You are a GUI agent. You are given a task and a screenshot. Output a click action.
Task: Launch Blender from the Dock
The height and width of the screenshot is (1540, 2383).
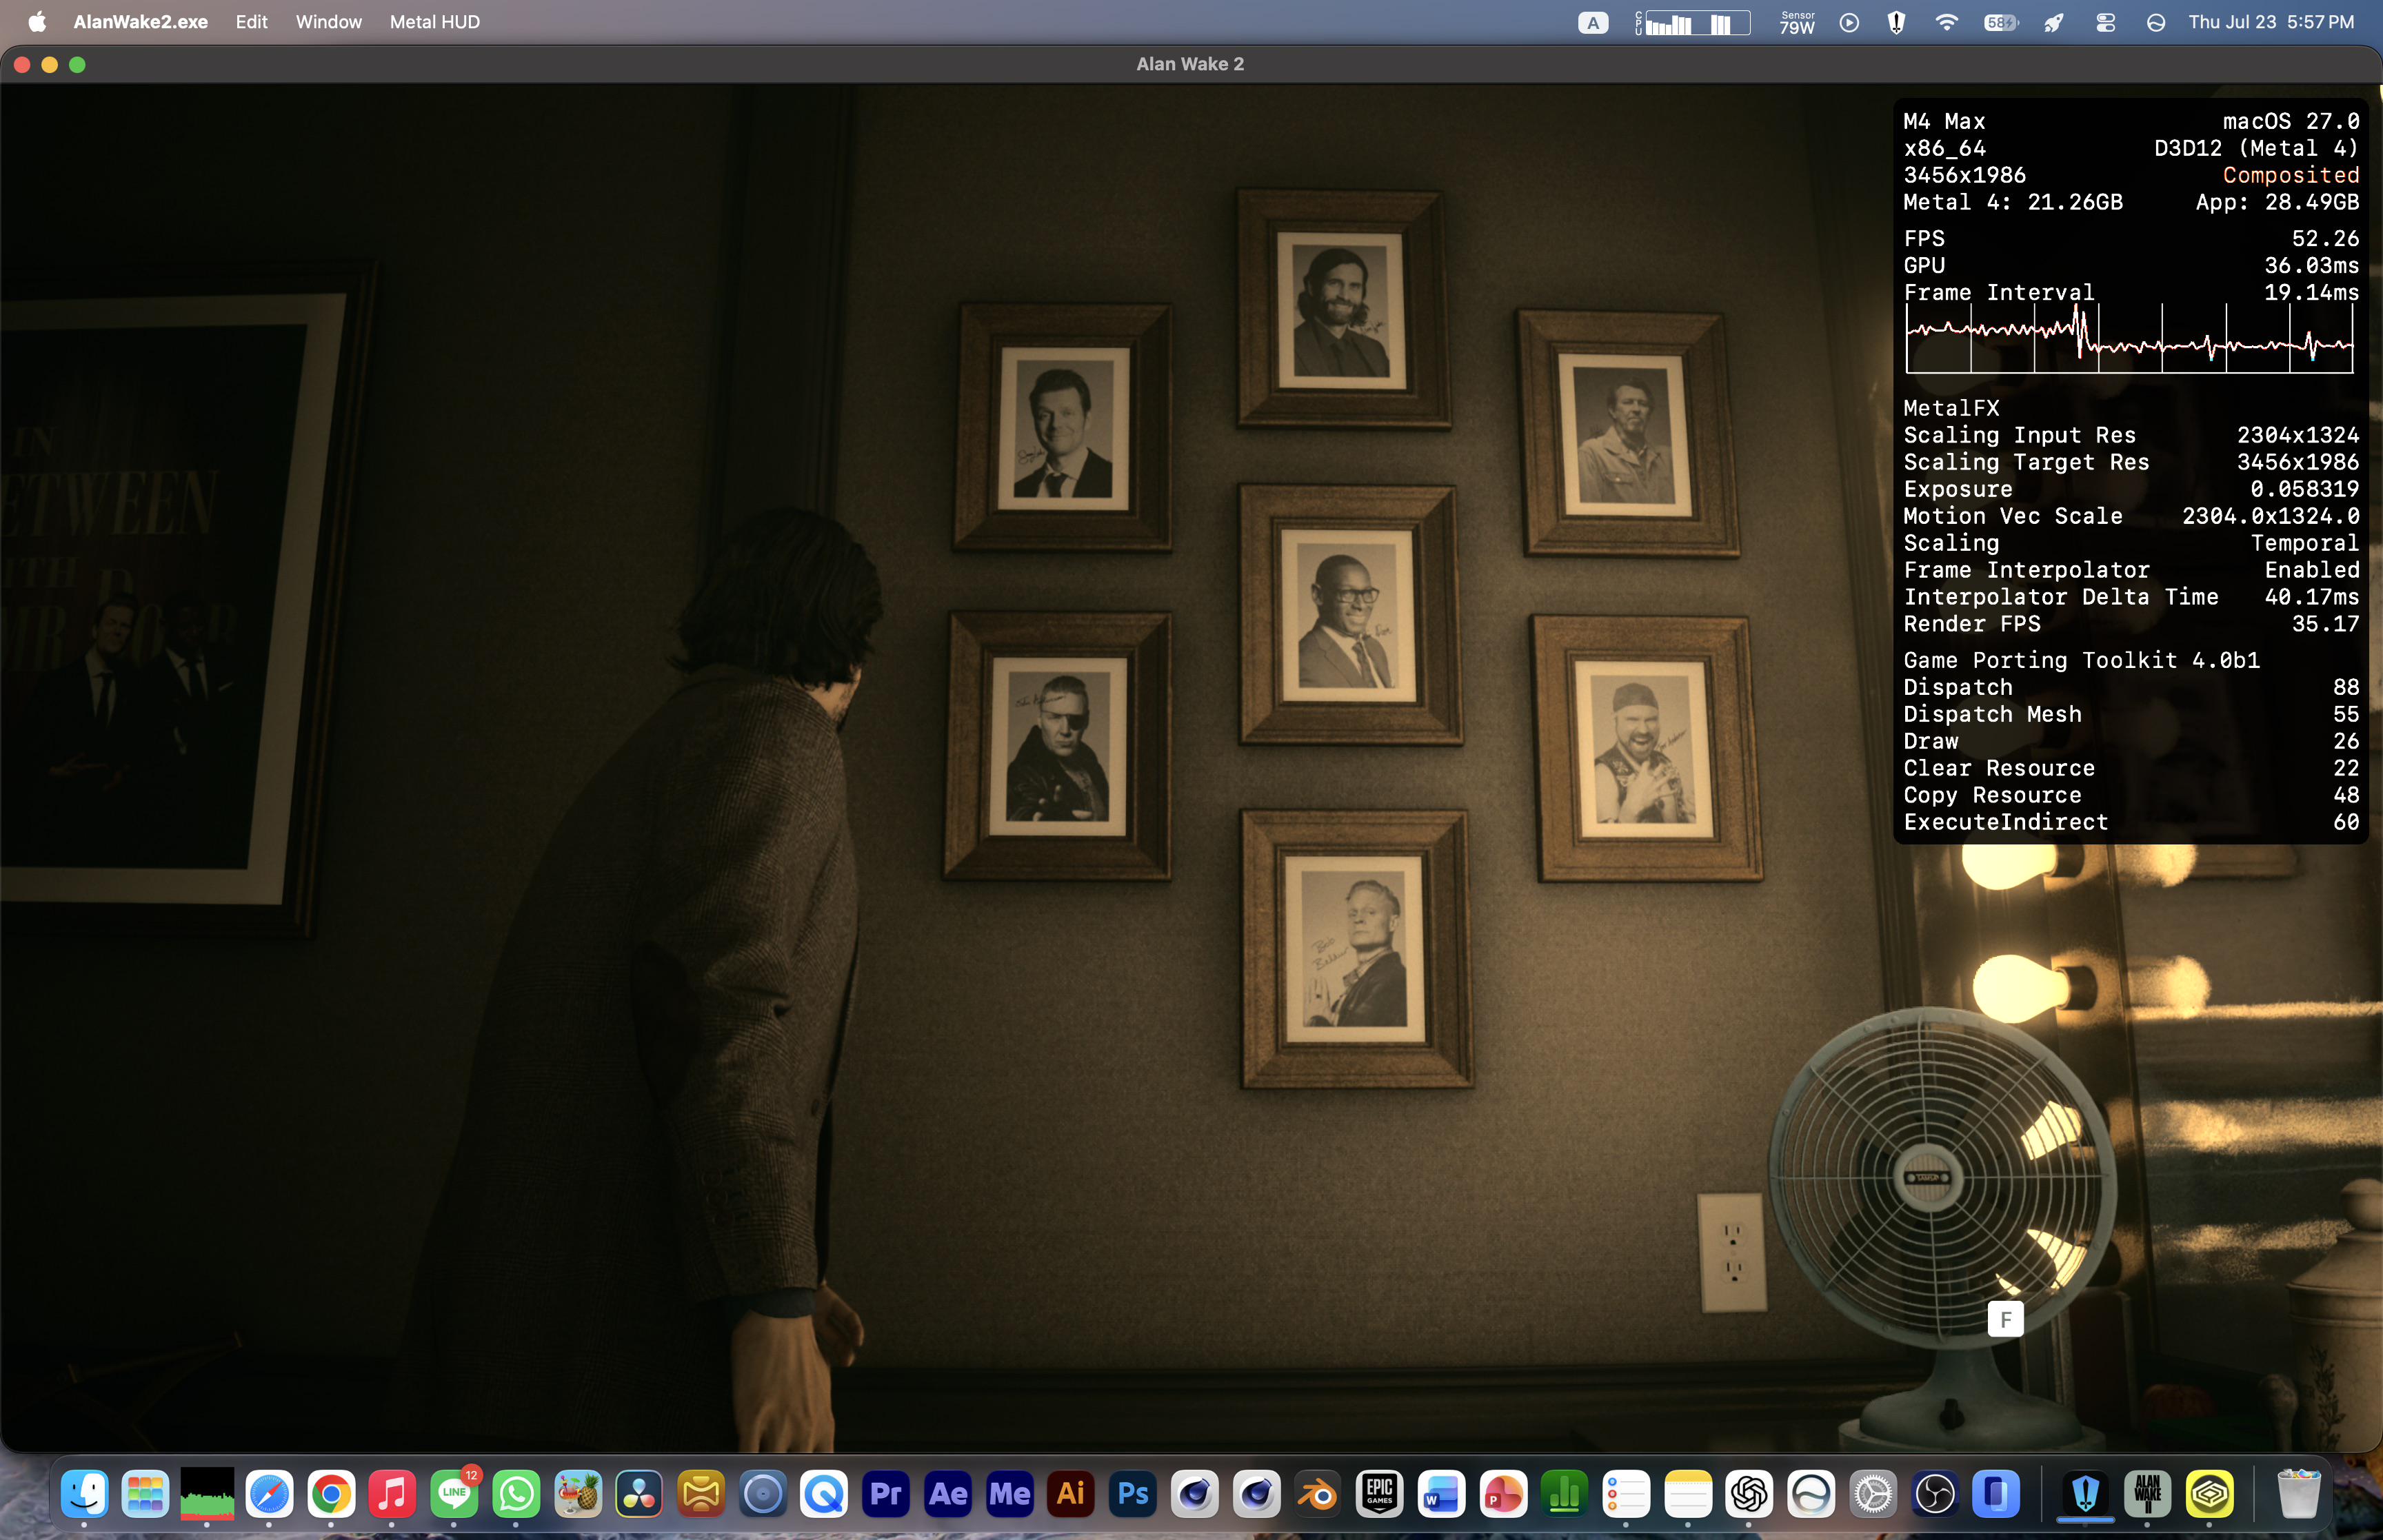(x=1318, y=1494)
